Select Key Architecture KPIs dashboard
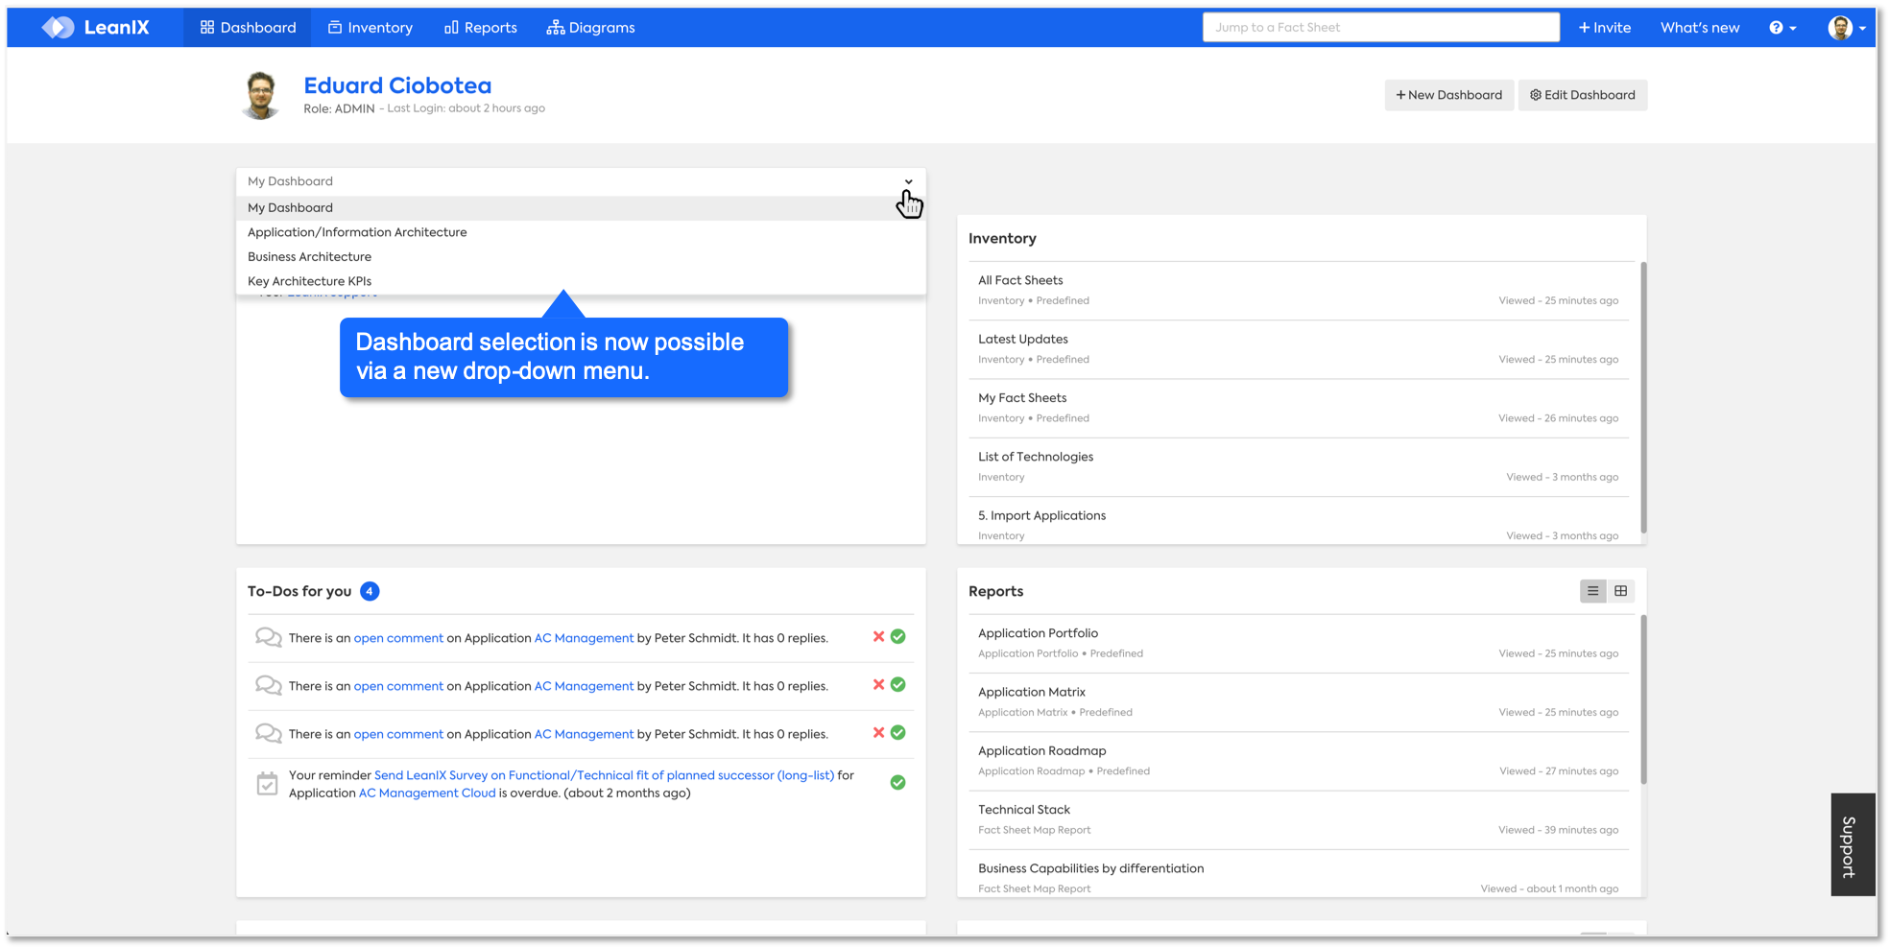Image resolution: width=1889 pixels, height=947 pixels. pos(581,281)
